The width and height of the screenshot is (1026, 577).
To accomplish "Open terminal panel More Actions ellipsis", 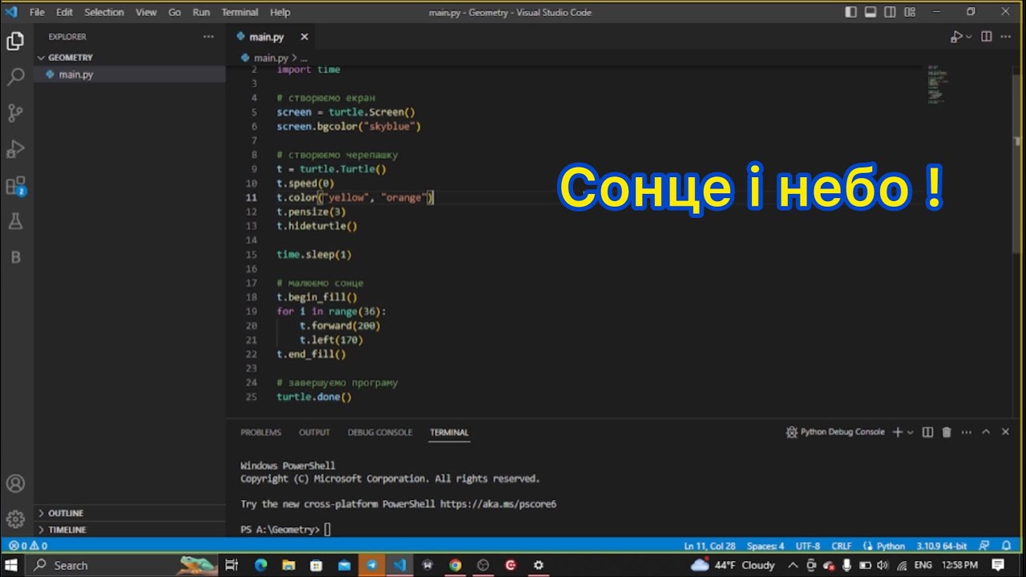I will click(x=966, y=432).
